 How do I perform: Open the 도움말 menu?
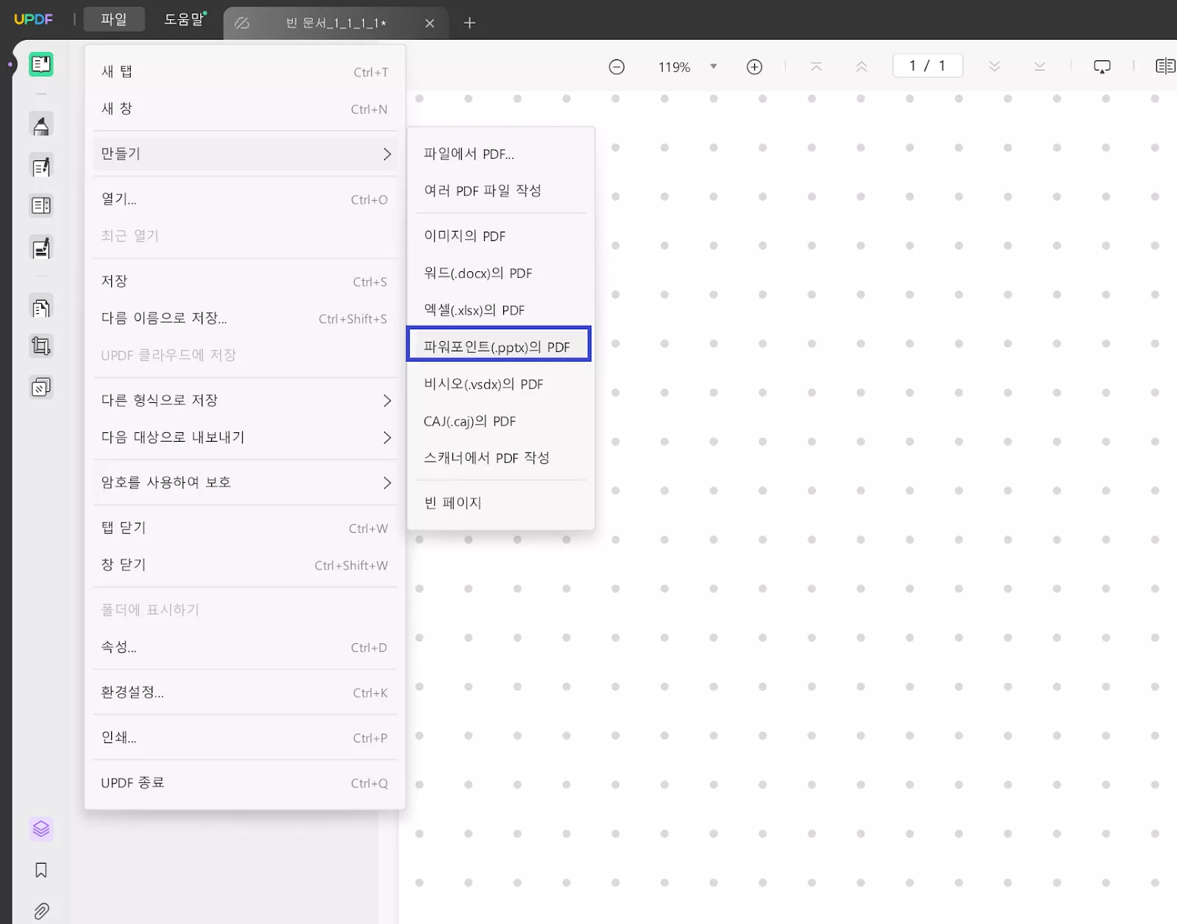coord(185,19)
